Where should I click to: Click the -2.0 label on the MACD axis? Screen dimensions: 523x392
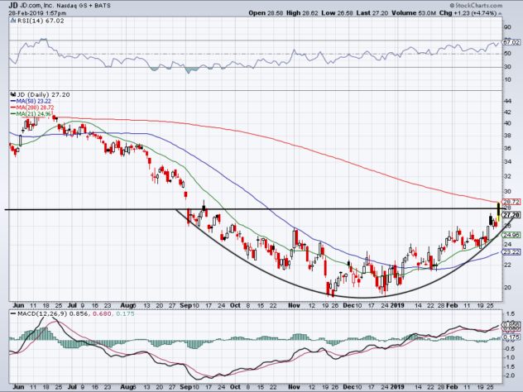(509, 375)
